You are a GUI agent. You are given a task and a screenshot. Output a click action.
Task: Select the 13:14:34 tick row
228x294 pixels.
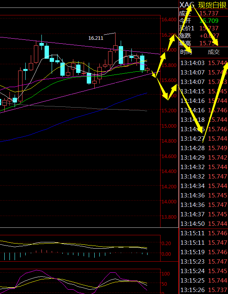tap(204, 186)
